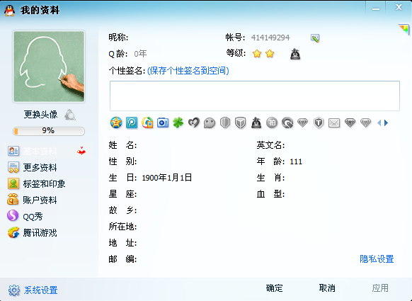This screenshot has height=301, width=412.
Task: Click the first yellow level star
Action: [257, 54]
